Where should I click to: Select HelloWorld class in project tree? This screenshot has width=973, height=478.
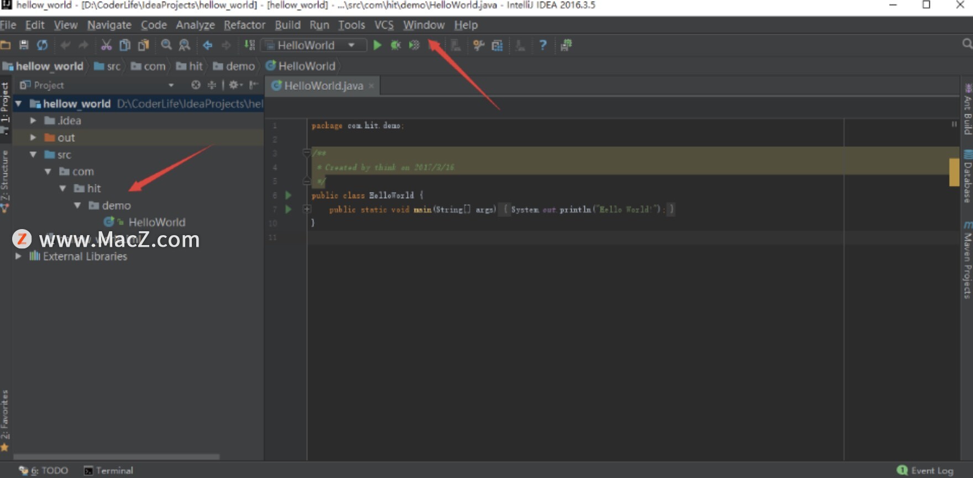[145, 222]
